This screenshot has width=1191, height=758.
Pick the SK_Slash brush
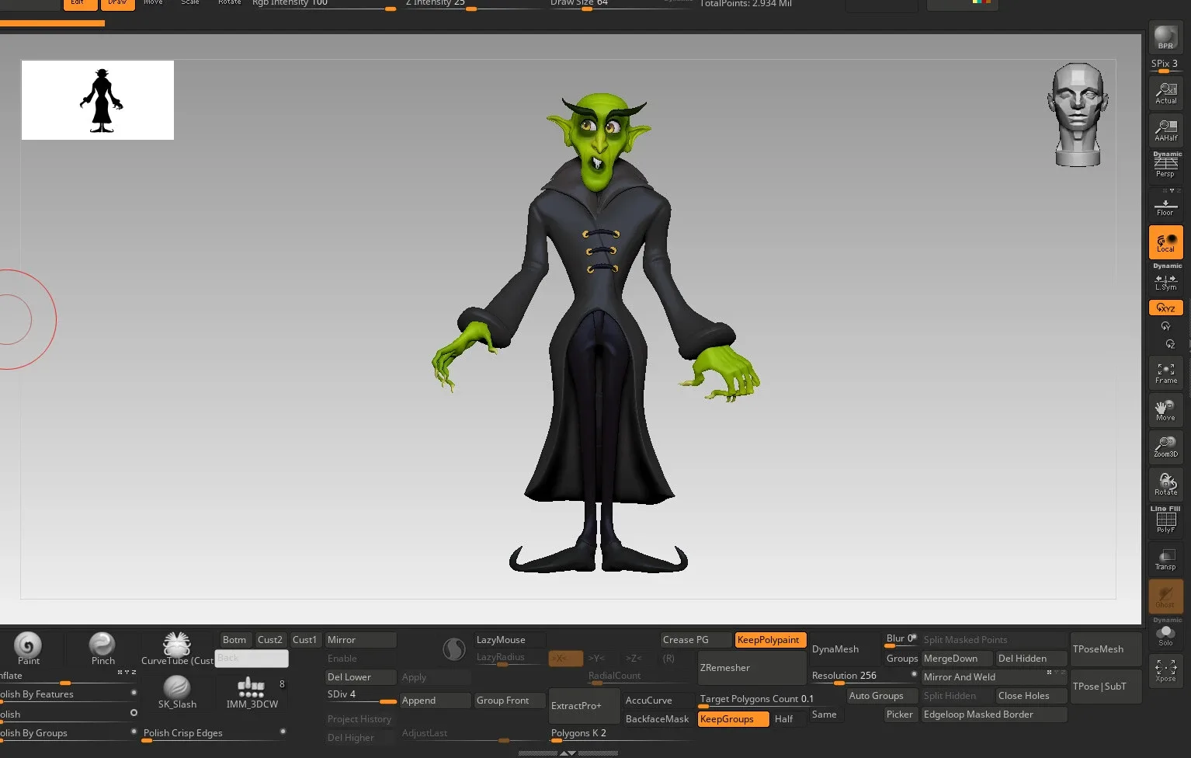[177, 691]
